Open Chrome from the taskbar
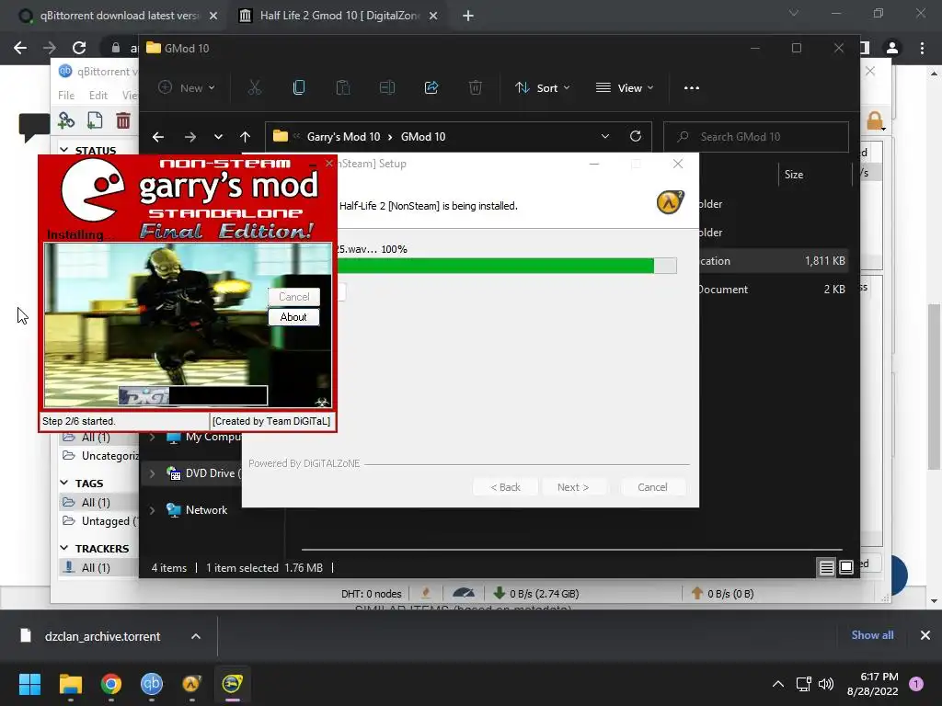Image resolution: width=942 pixels, height=706 pixels. click(111, 684)
